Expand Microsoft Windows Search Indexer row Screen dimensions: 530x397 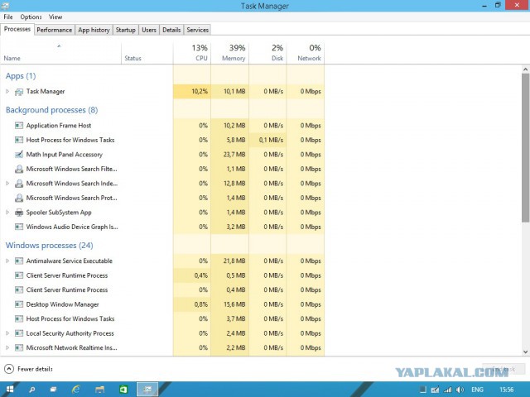[x=7, y=184]
